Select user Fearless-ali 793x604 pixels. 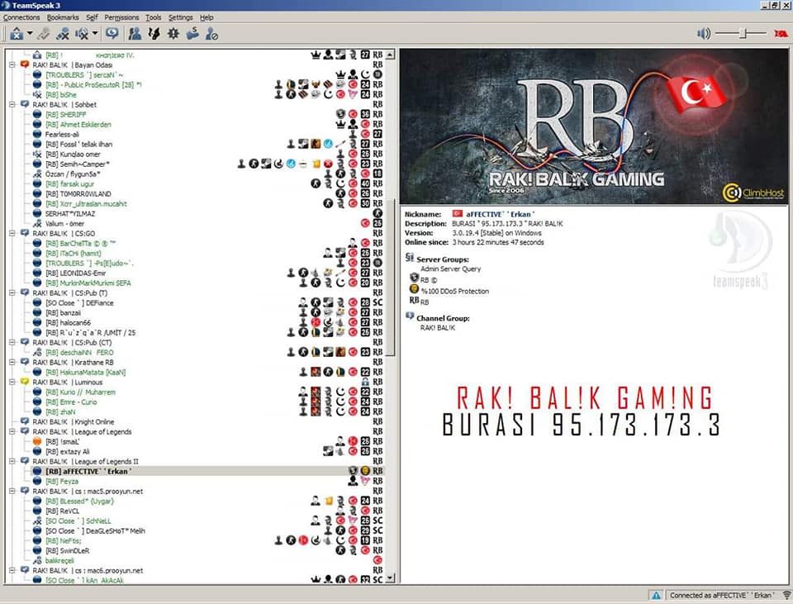(x=62, y=134)
